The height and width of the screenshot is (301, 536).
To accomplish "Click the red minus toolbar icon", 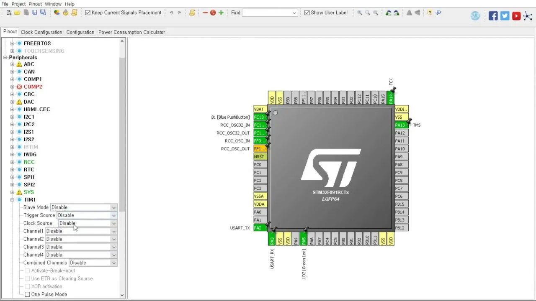I will pos(205,13).
